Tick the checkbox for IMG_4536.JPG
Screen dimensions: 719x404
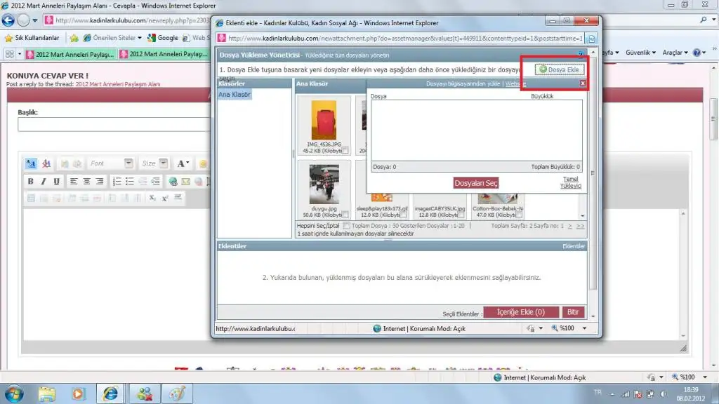[345, 150]
